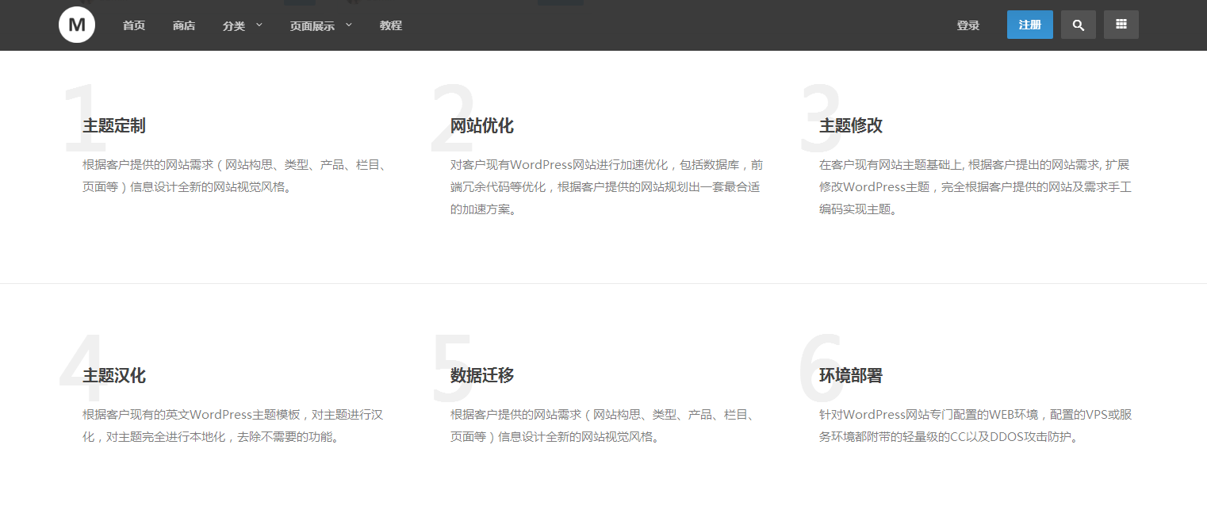Open the search magnifier icon
This screenshot has width=1207, height=510.
1078,25
